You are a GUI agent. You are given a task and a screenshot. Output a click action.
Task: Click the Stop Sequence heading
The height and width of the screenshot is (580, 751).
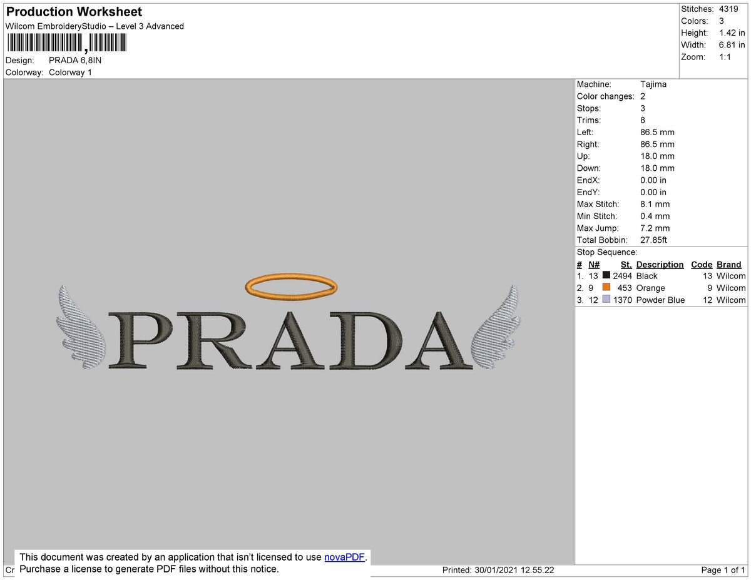tap(601, 252)
